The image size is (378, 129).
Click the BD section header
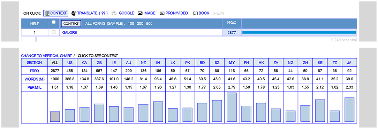click(202, 63)
